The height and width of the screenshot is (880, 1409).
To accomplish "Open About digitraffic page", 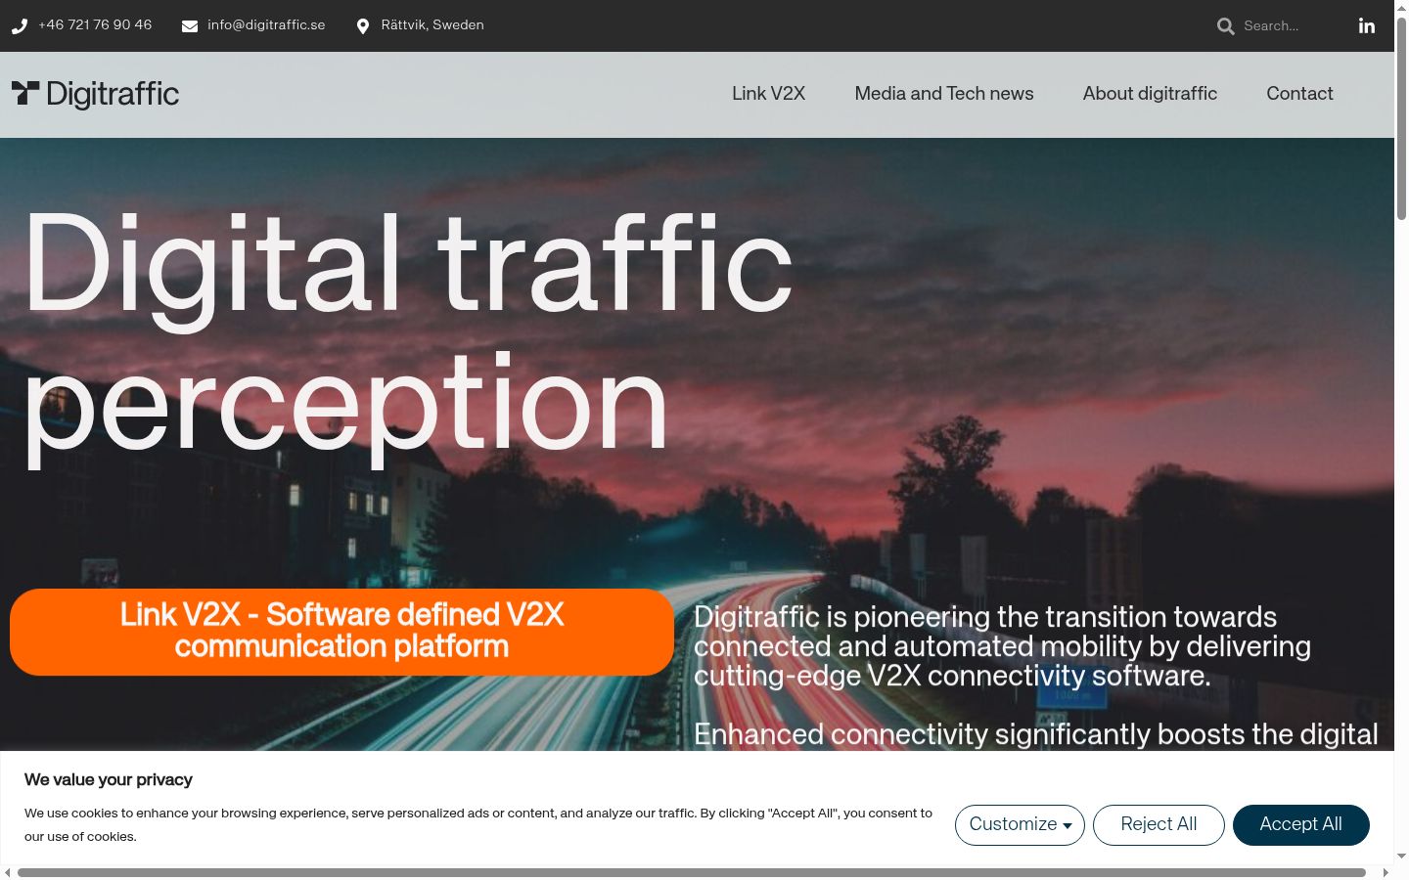I will (x=1150, y=94).
